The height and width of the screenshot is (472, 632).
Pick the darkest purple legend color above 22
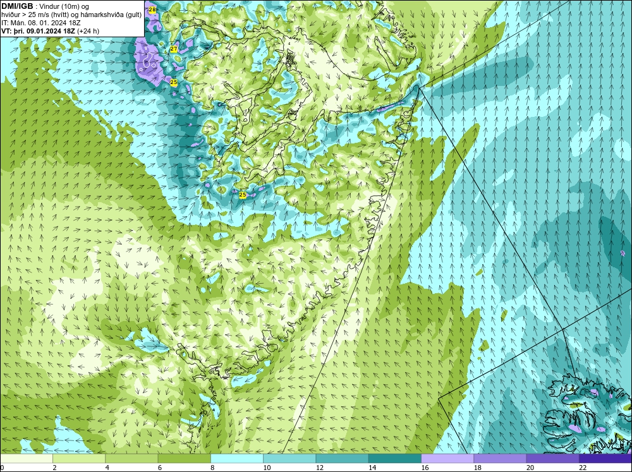605,458
